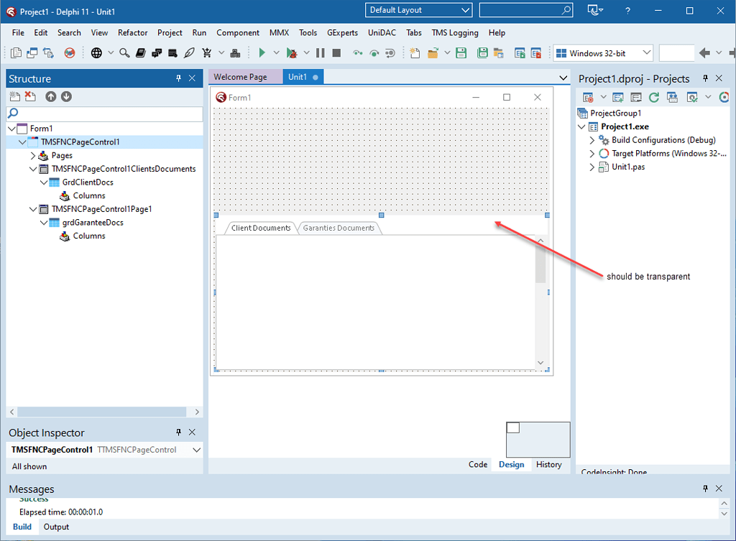Open the Windows 32-bit platform dropdown
The width and height of the screenshot is (736, 541).
coord(604,53)
